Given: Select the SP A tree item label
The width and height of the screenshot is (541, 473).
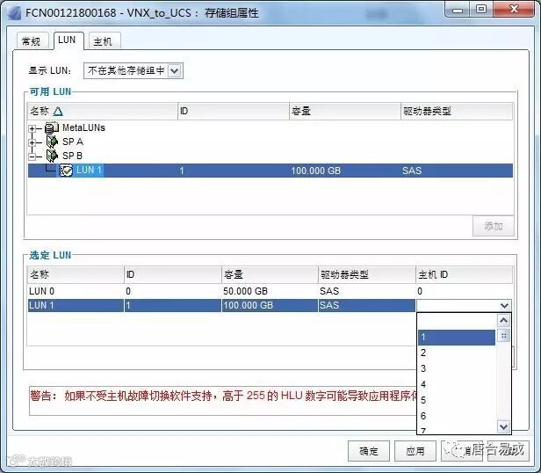Looking at the screenshot, I should tap(73, 142).
